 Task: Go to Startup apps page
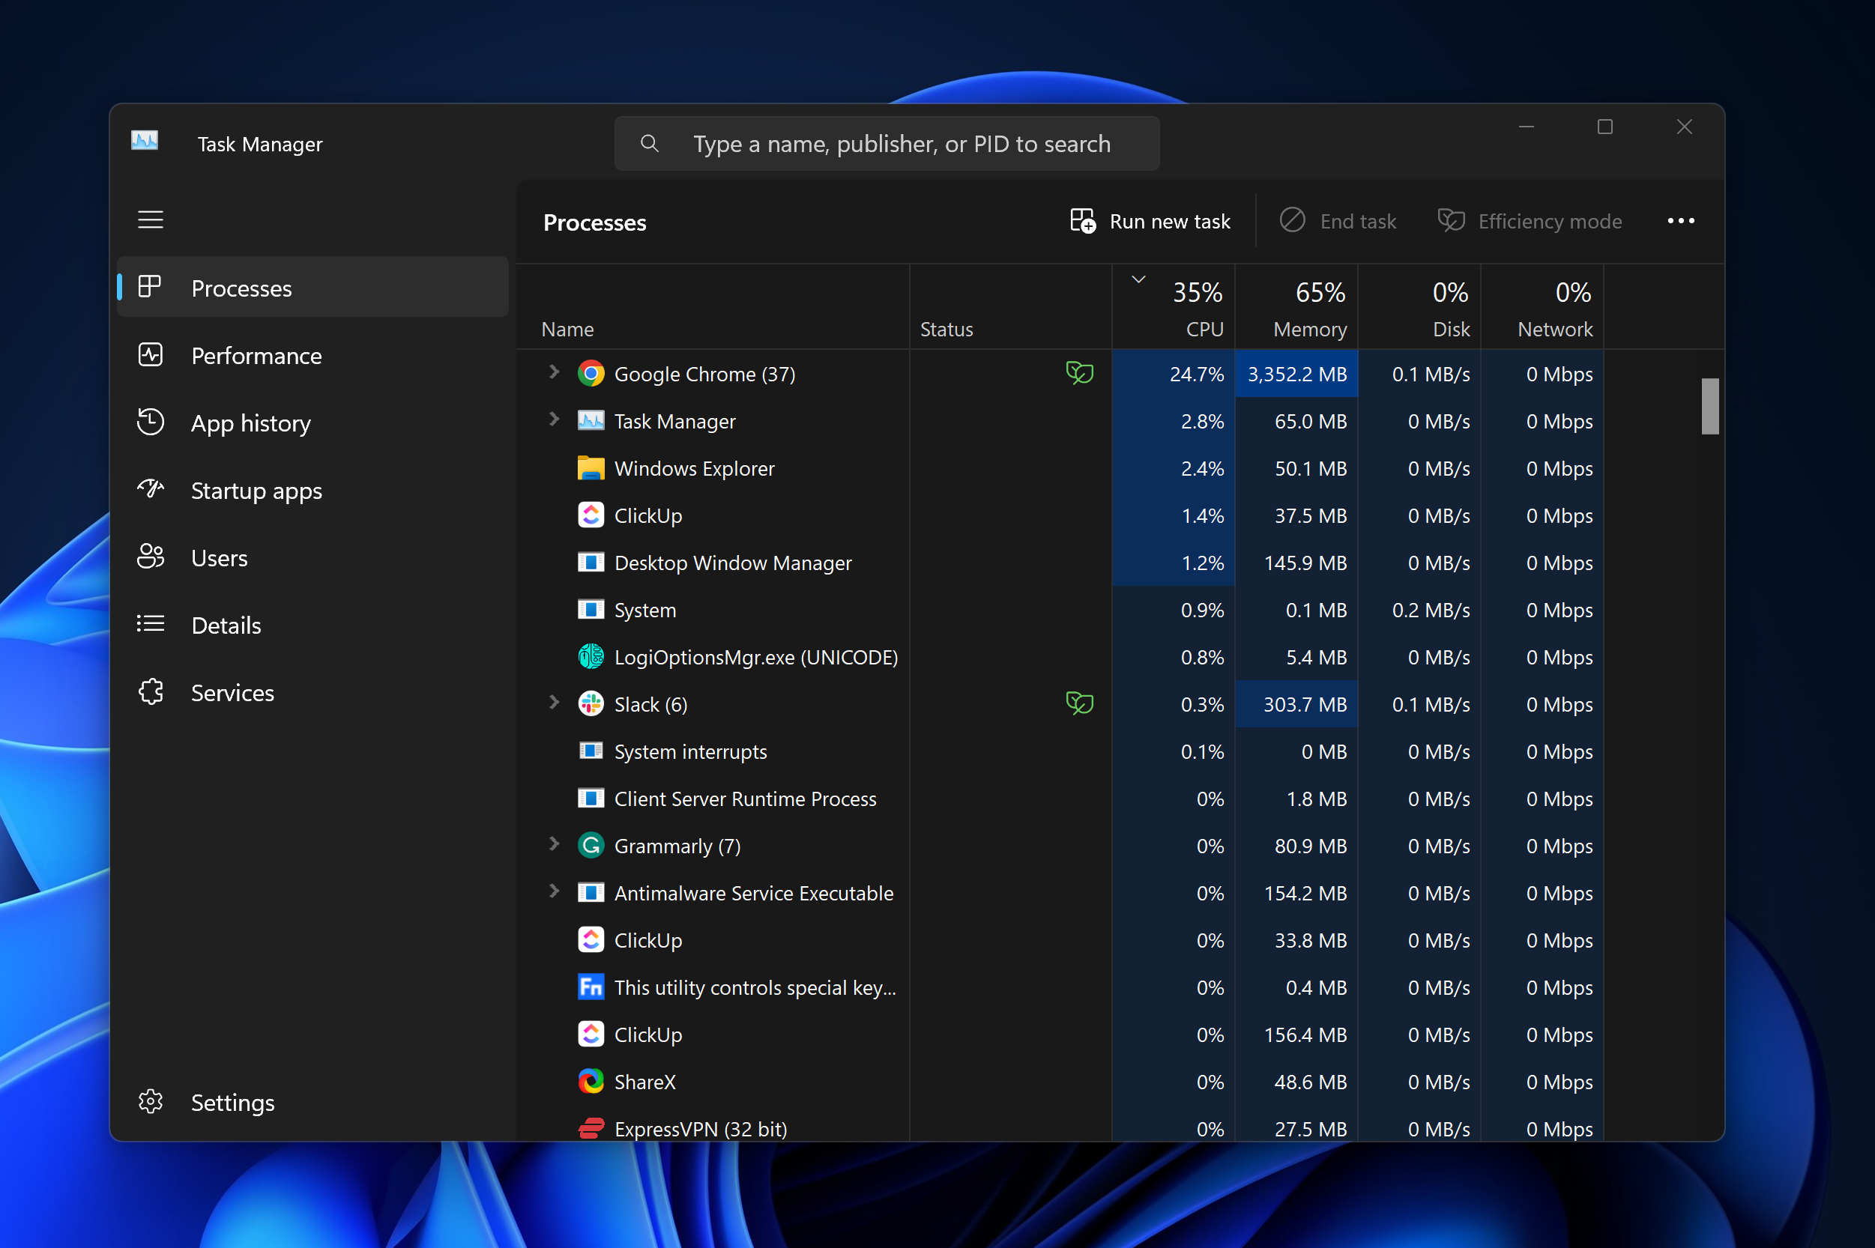(313, 490)
